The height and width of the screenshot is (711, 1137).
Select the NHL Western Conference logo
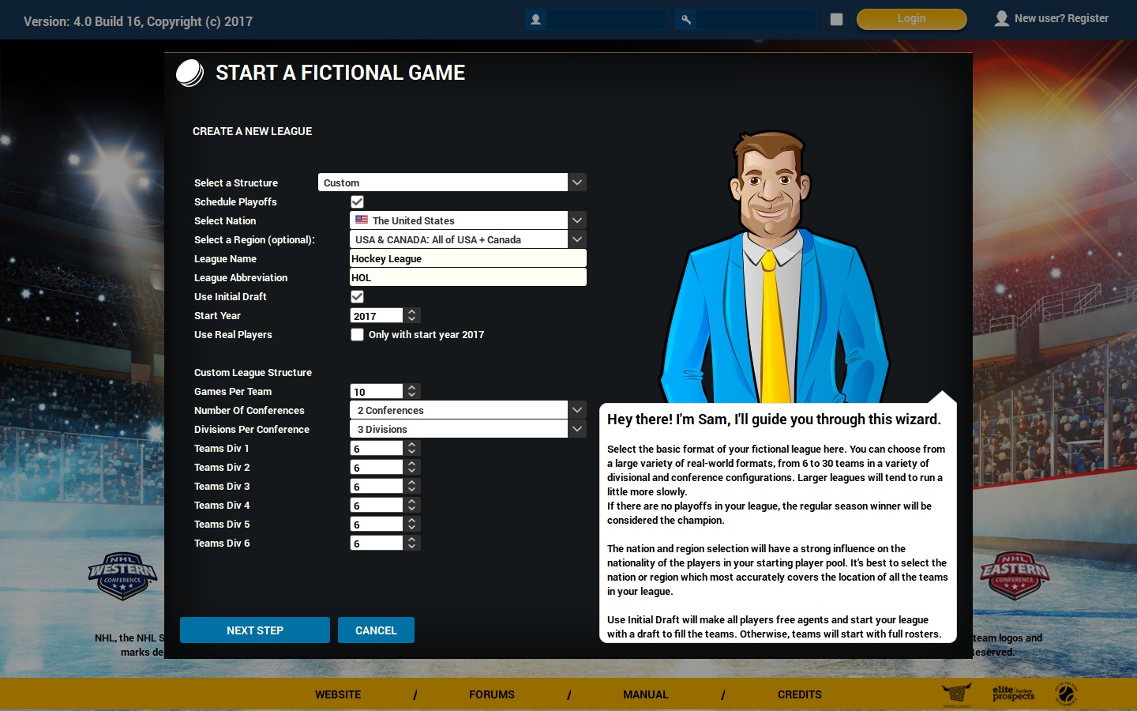122,577
